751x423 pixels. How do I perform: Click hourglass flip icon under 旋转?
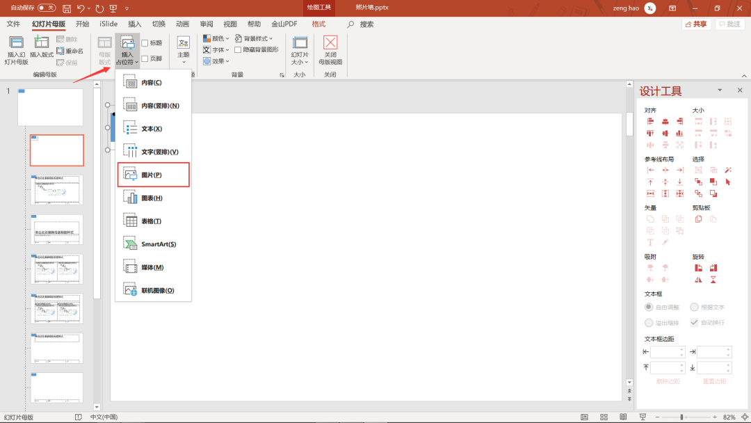coord(713,280)
